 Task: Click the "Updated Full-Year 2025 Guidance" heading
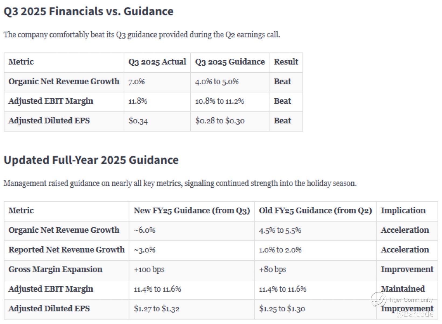tap(91, 160)
